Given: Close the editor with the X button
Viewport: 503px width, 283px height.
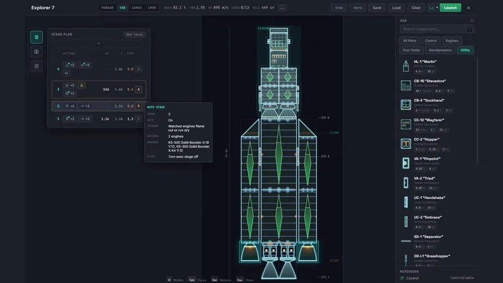Looking at the screenshot, I should (x=468, y=8).
